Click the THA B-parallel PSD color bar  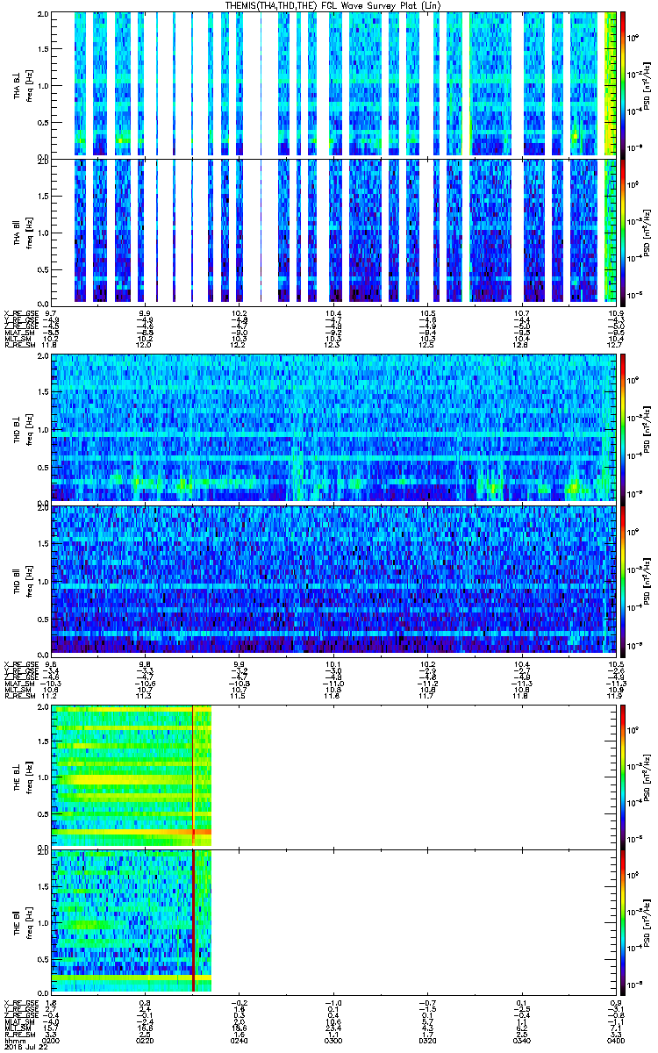click(x=624, y=231)
